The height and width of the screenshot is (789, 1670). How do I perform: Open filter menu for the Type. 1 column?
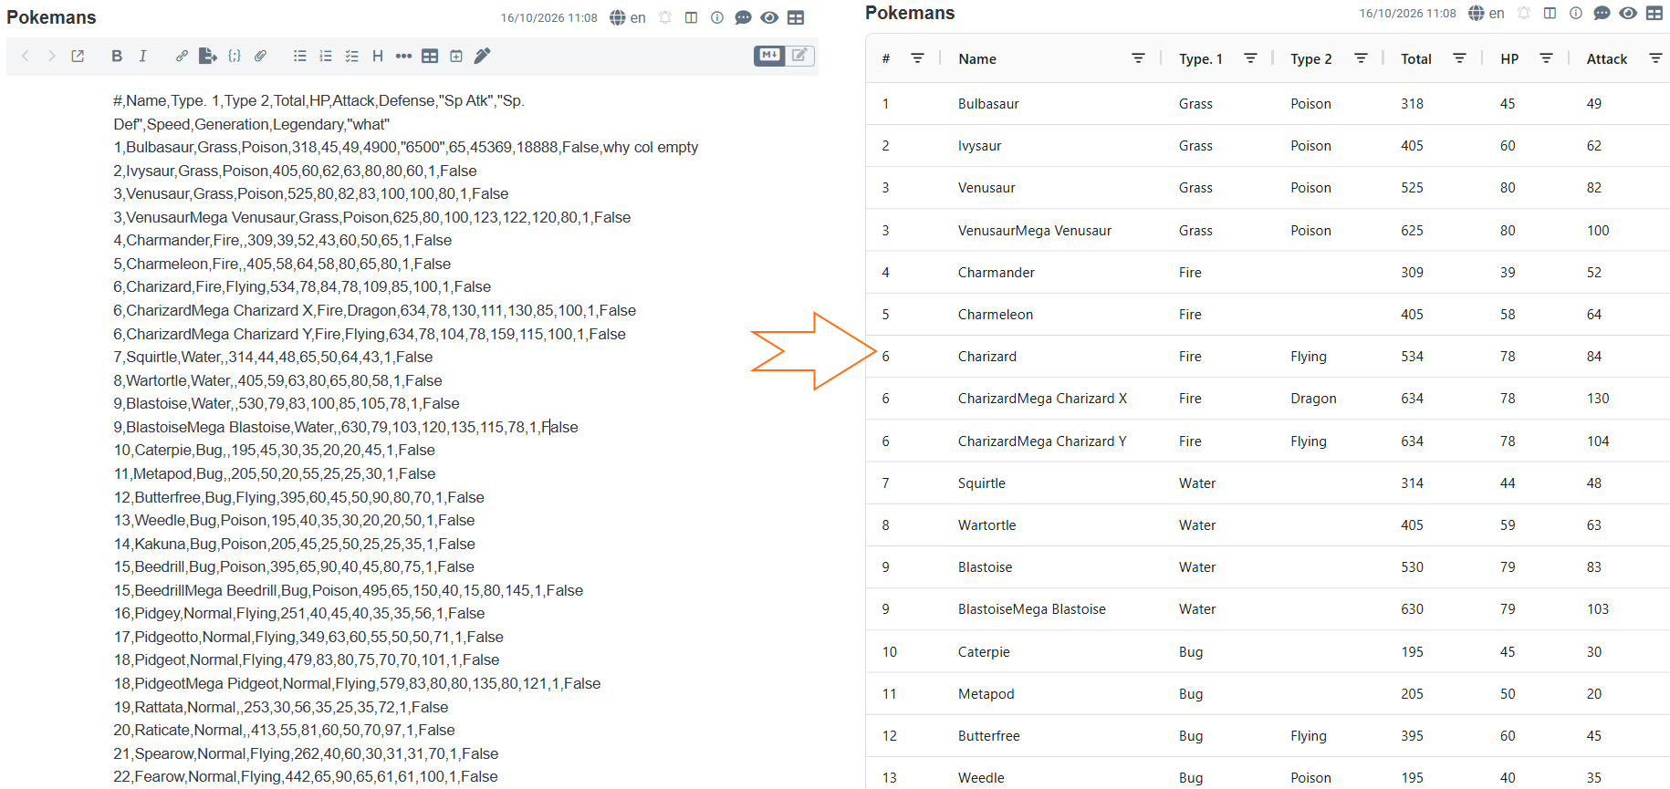(1251, 58)
